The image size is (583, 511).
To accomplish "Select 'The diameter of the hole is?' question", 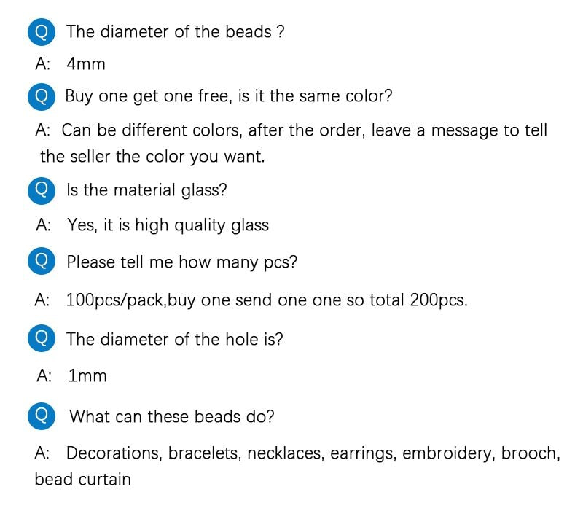I will [x=175, y=339].
